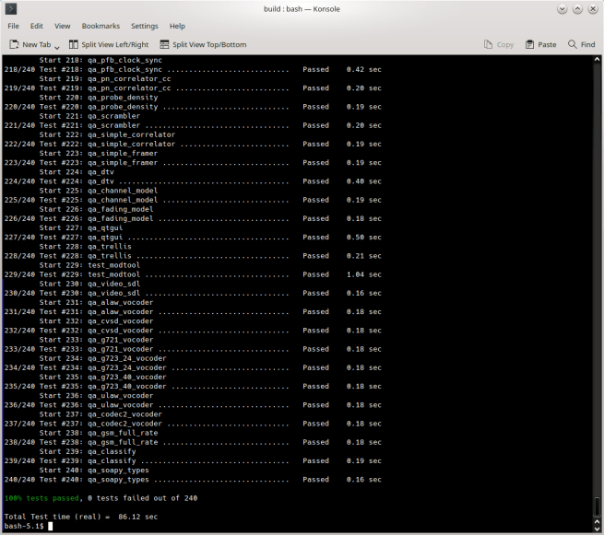
Task: Open the Find search tool
Action: 580,44
